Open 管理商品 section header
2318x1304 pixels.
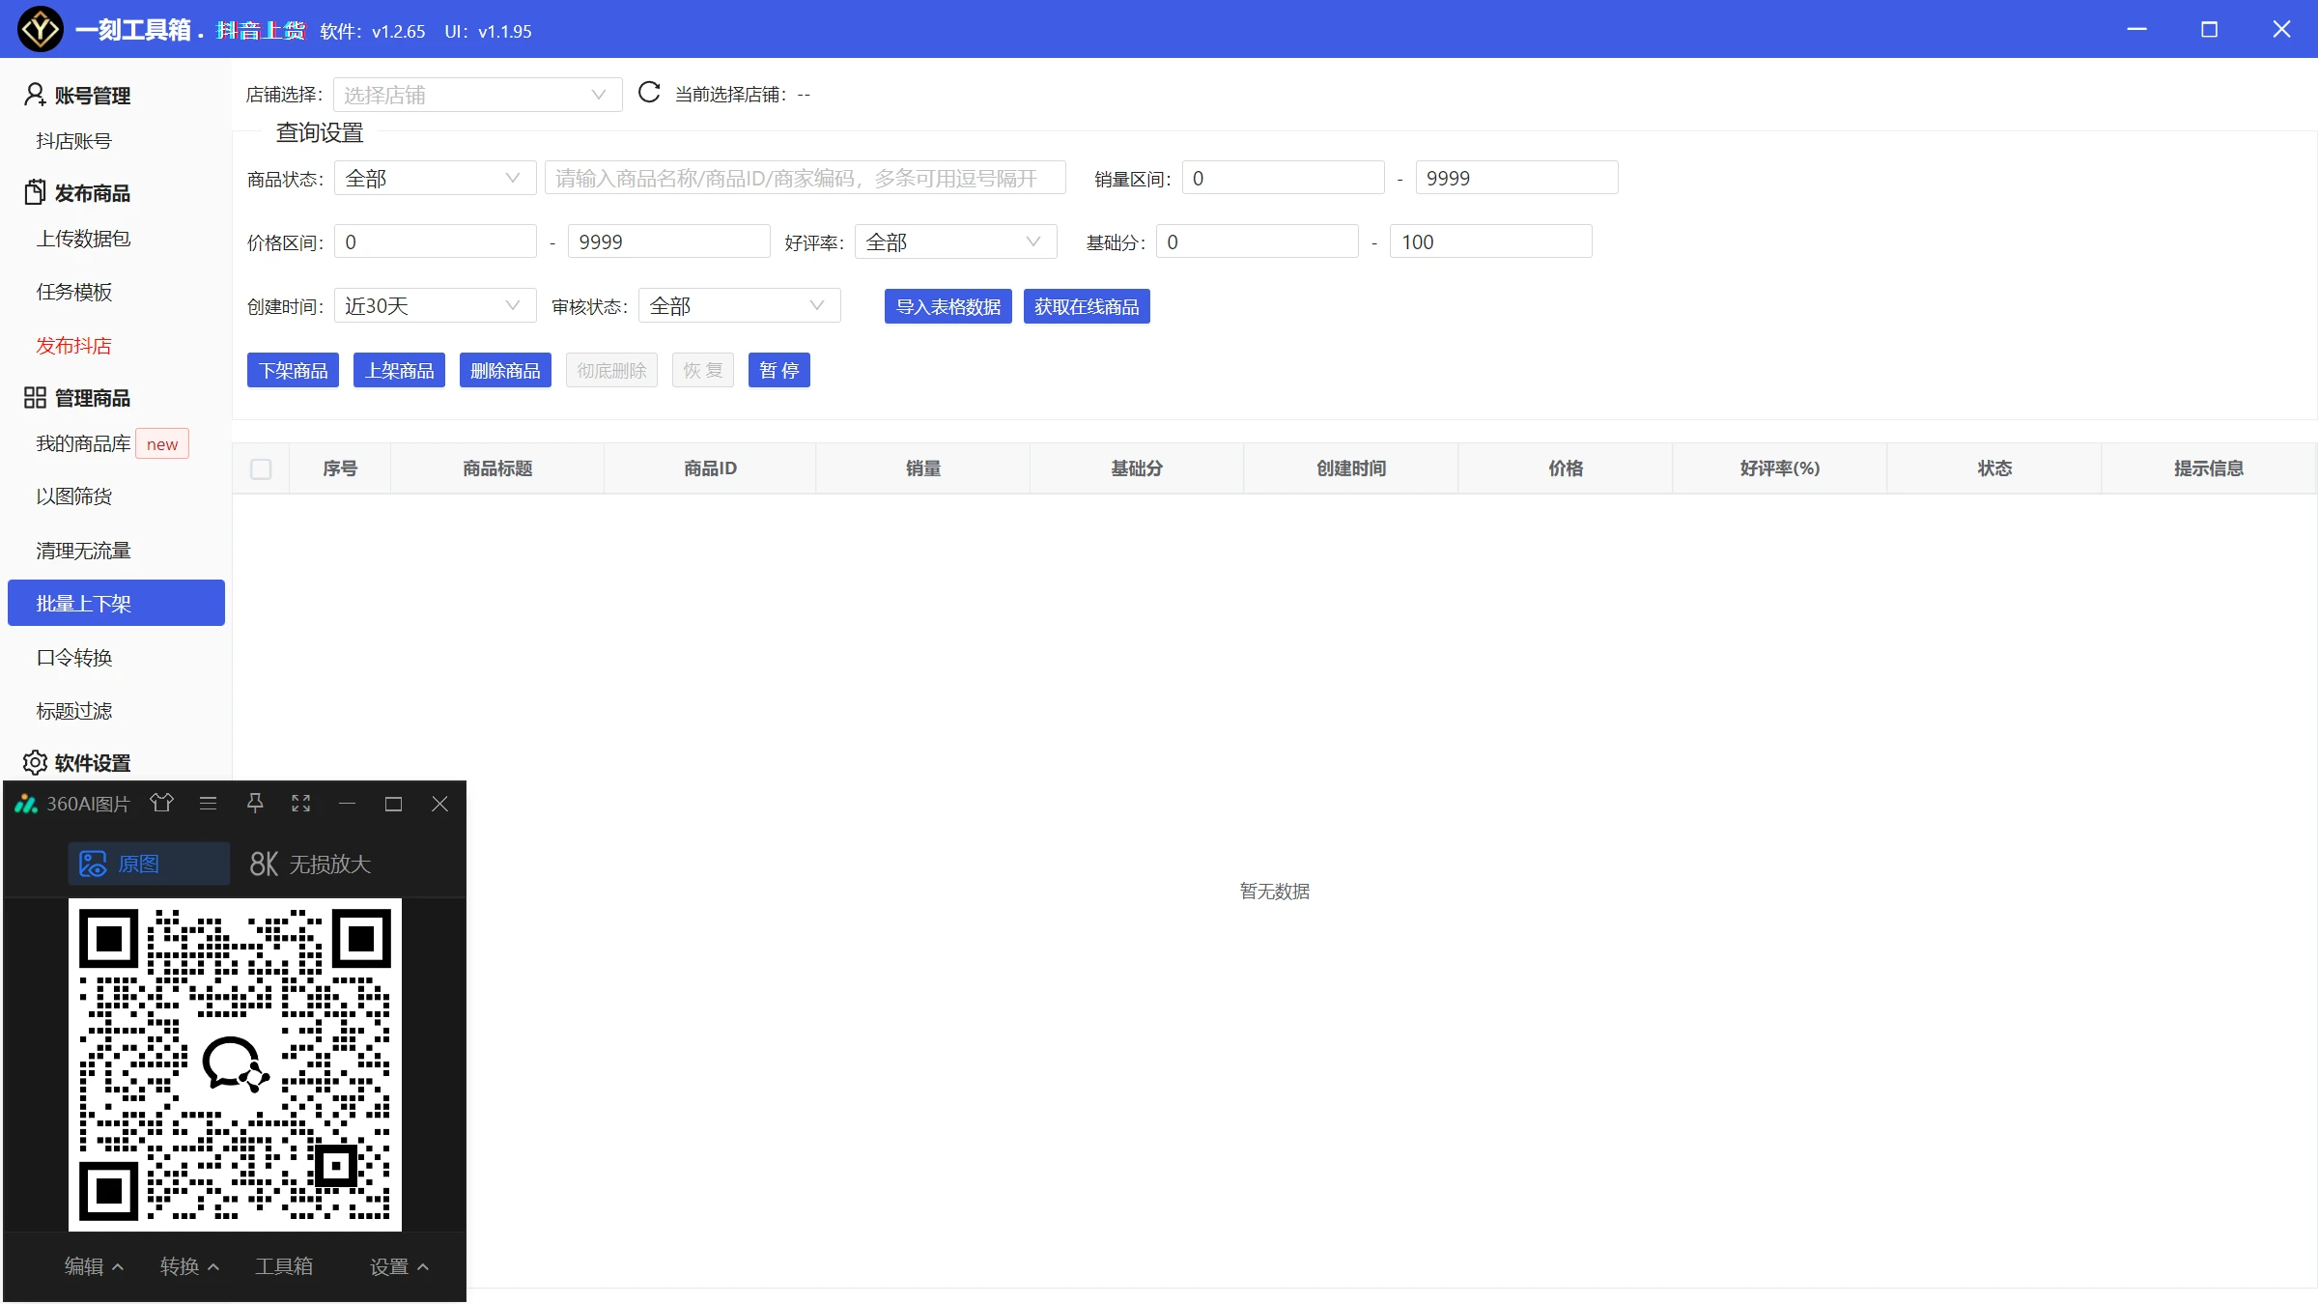point(77,397)
